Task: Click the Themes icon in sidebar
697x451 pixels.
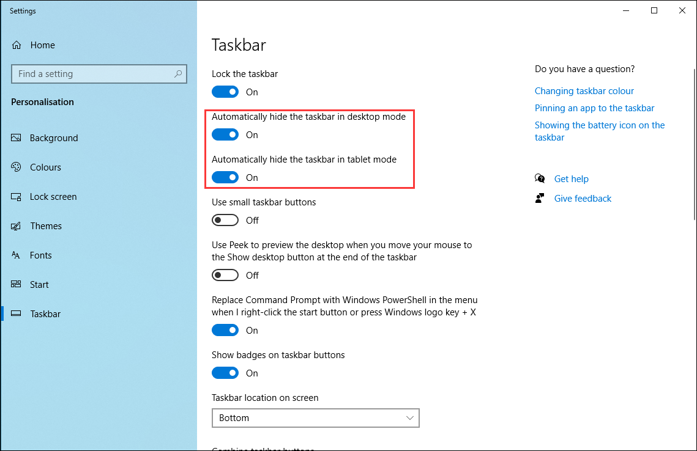Action: coord(17,226)
